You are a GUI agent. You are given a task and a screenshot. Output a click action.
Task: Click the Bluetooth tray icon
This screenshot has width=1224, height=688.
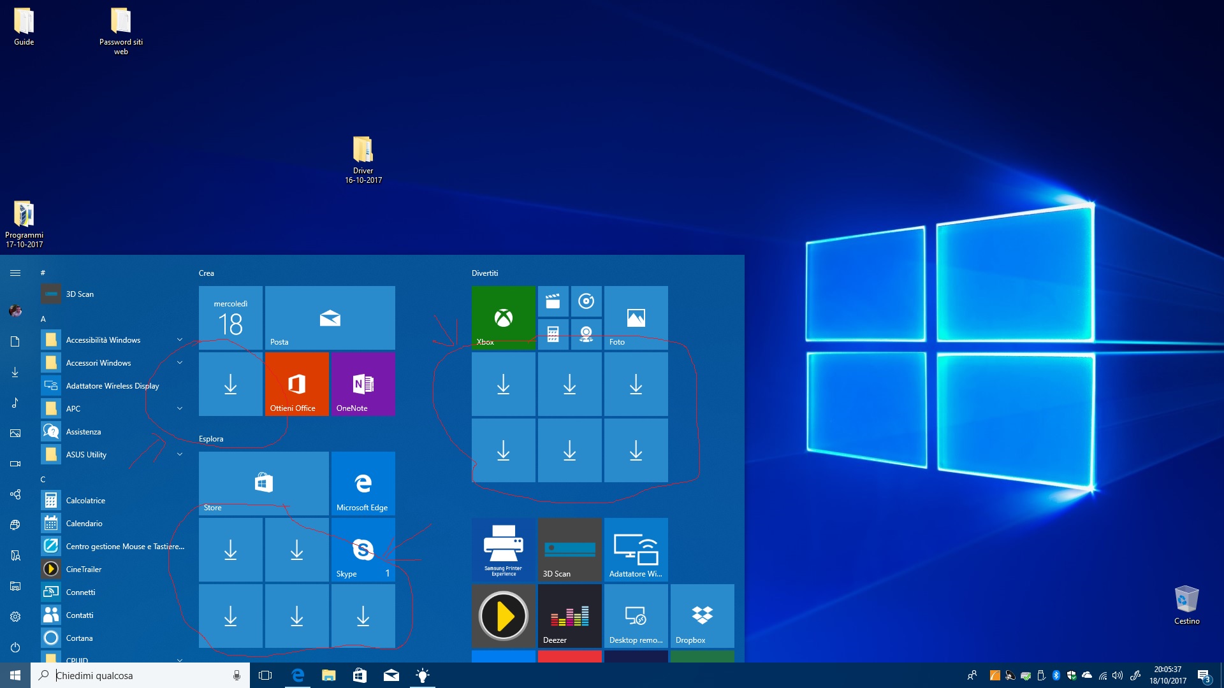[x=1056, y=675]
